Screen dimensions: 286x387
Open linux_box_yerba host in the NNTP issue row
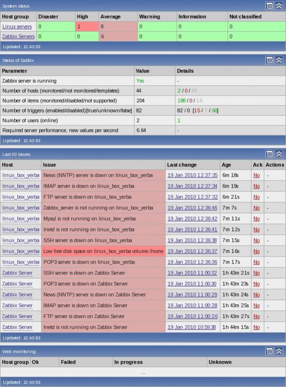tap(21, 175)
